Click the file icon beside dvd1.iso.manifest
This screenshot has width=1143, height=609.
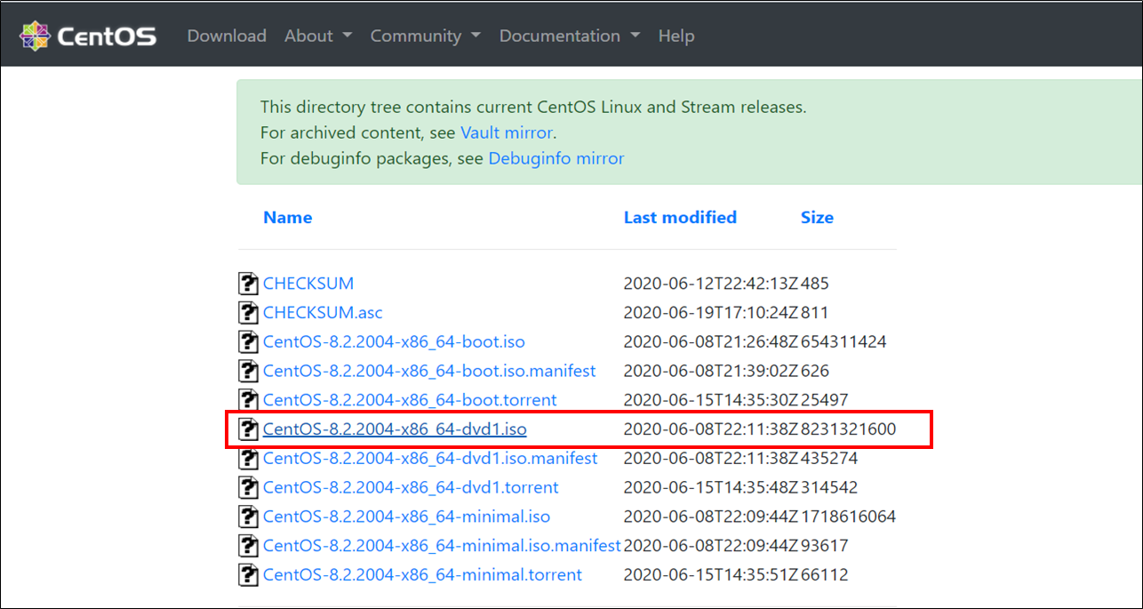point(249,458)
